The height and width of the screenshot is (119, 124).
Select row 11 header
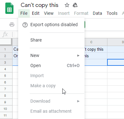pyautogui.click(x=6, y=115)
